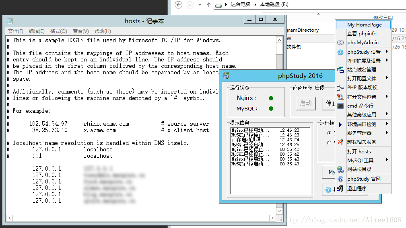
Task: Click the drive icon in Explorer address bar
Action: [218, 5]
